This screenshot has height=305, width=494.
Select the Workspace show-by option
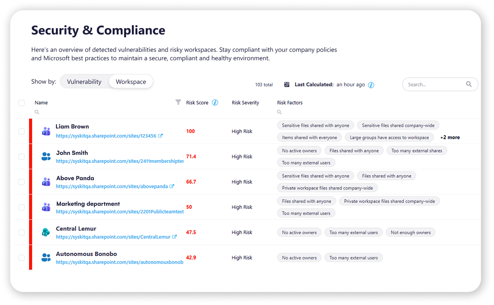(x=131, y=82)
